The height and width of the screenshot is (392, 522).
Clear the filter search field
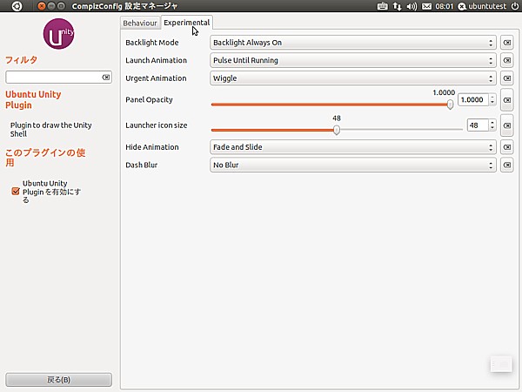click(106, 78)
